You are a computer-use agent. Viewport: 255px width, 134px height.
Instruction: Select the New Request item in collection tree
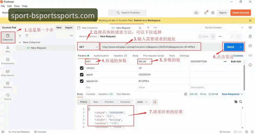(45, 48)
